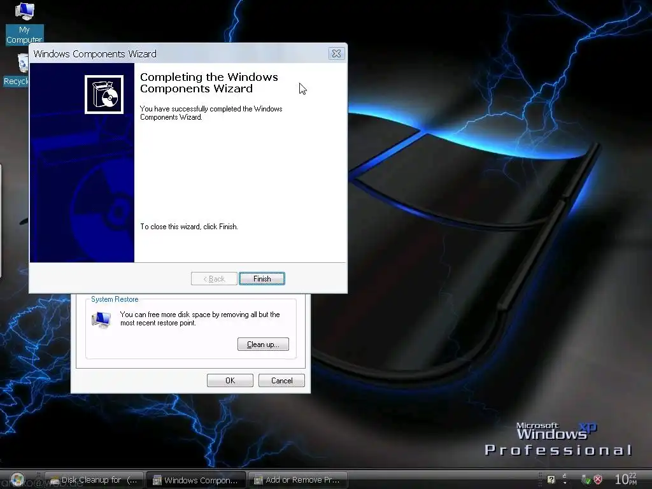This screenshot has width=652, height=489.
Task: Close the Windows Components Wizard window
Action: click(336, 53)
